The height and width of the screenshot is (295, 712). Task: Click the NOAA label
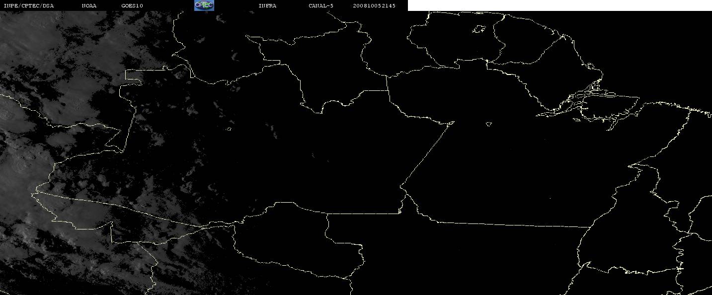coord(89,6)
